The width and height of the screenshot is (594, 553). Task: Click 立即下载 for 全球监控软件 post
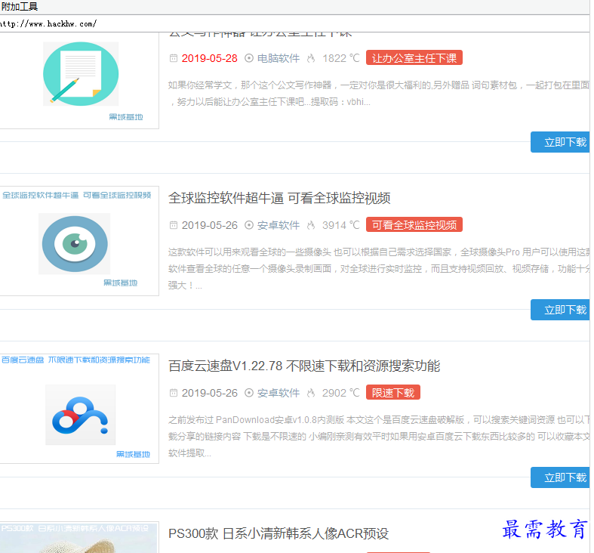coord(561,310)
